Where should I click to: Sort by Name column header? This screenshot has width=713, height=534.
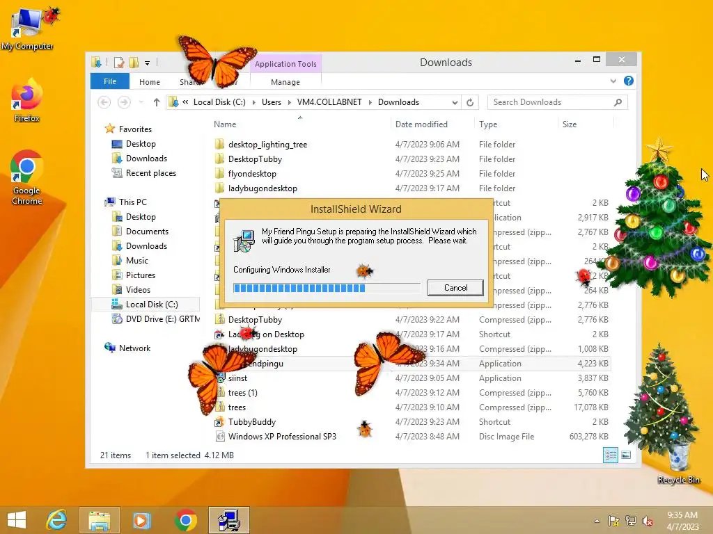point(225,124)
